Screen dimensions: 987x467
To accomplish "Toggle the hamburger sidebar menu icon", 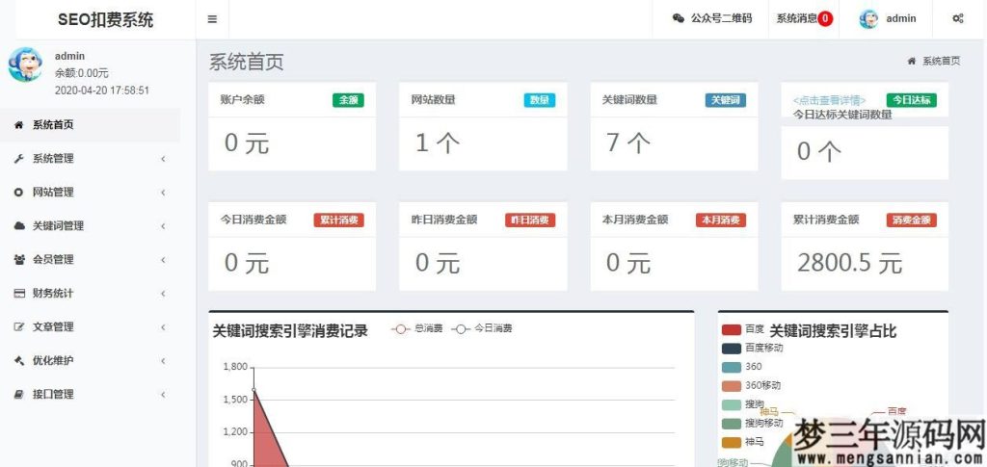I will tap(212, 19).
